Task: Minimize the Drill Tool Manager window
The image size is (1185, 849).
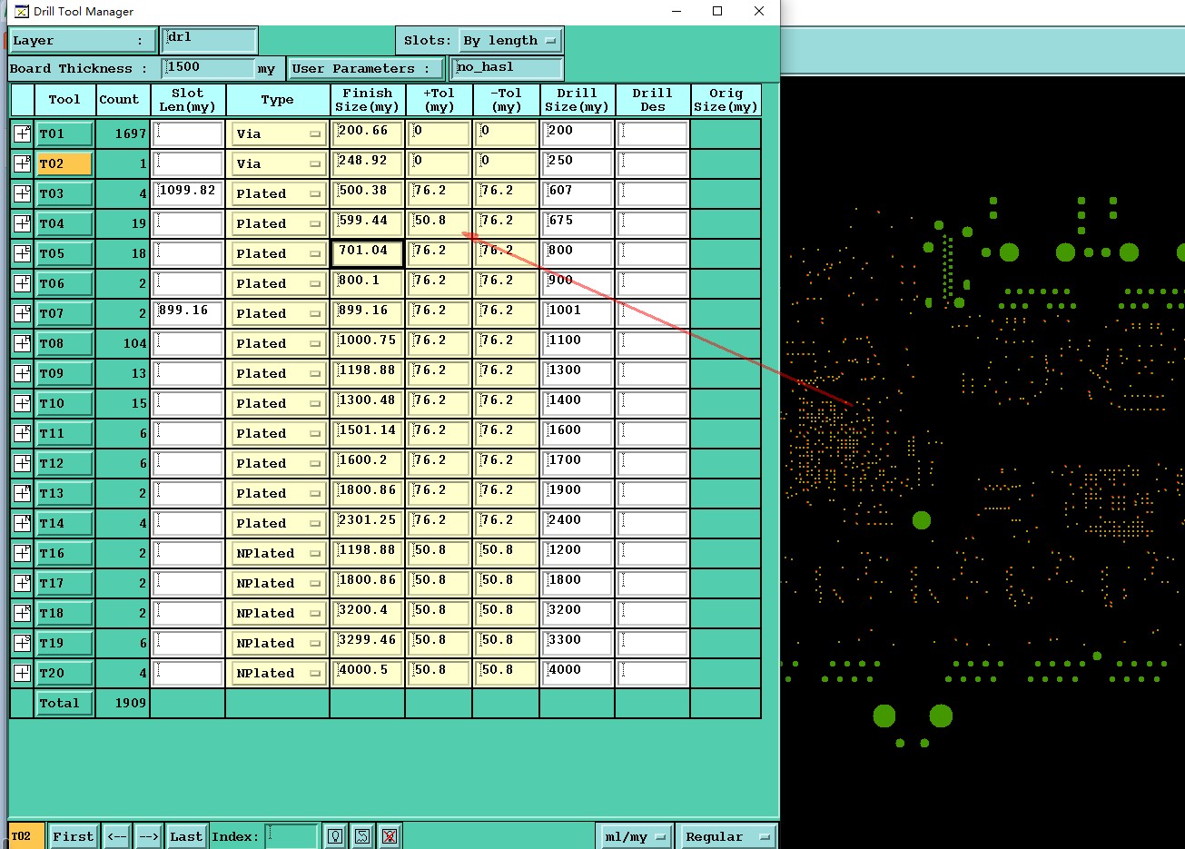Action: (x=676, y=11)
